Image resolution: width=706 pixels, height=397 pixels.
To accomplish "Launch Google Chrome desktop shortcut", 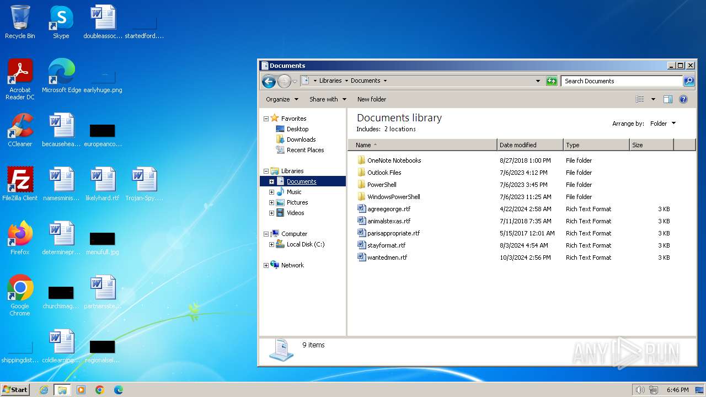I will point(20,296).
